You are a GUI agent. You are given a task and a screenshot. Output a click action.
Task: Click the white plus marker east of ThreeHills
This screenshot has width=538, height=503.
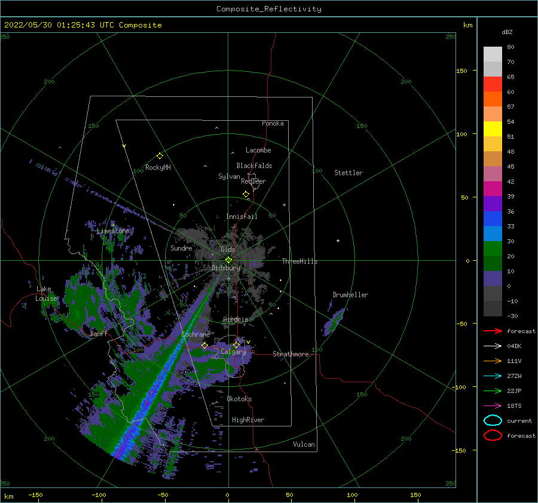338,240
